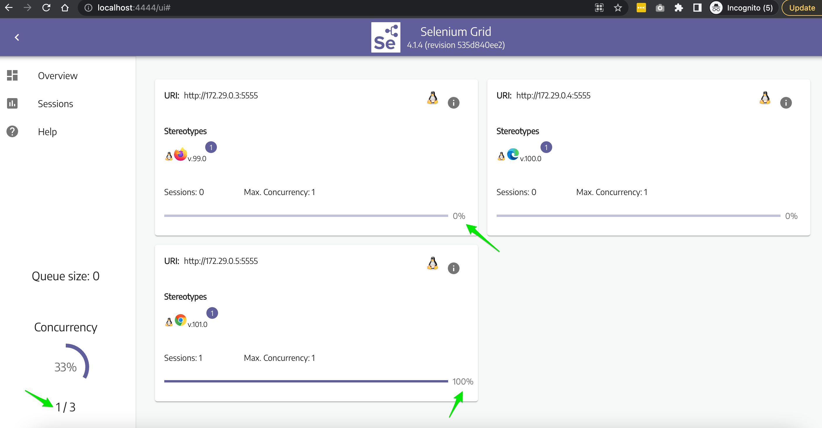Open the browser home page button
This screenshot has width=822, height=428.
65,8
